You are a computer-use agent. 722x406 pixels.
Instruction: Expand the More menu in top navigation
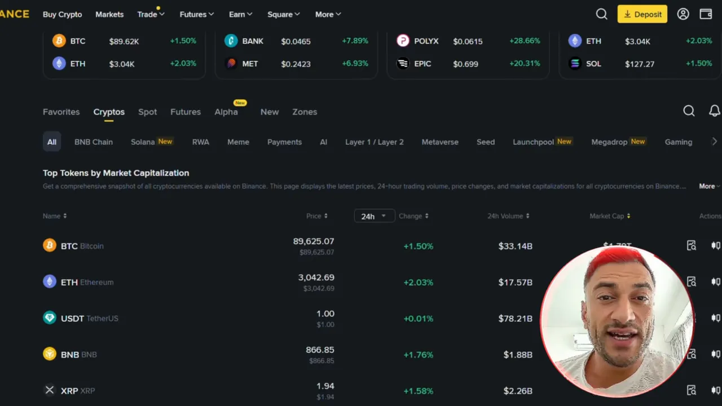click(x=328, y=14)
